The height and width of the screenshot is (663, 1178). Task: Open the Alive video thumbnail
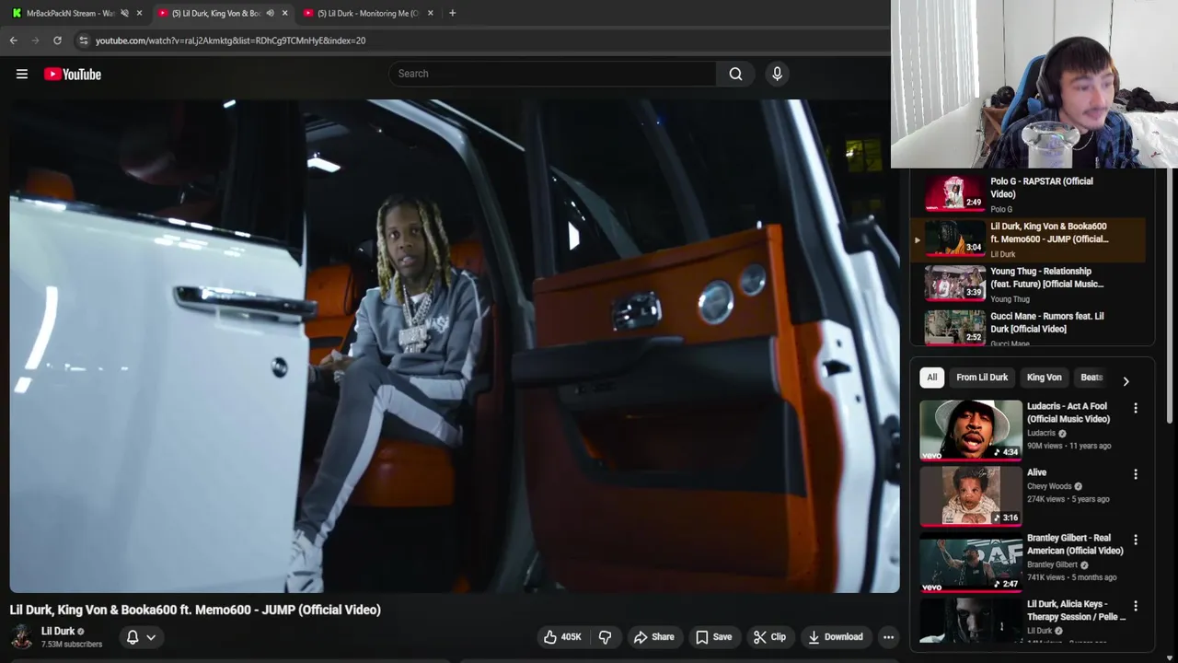(x=971, y=495)
